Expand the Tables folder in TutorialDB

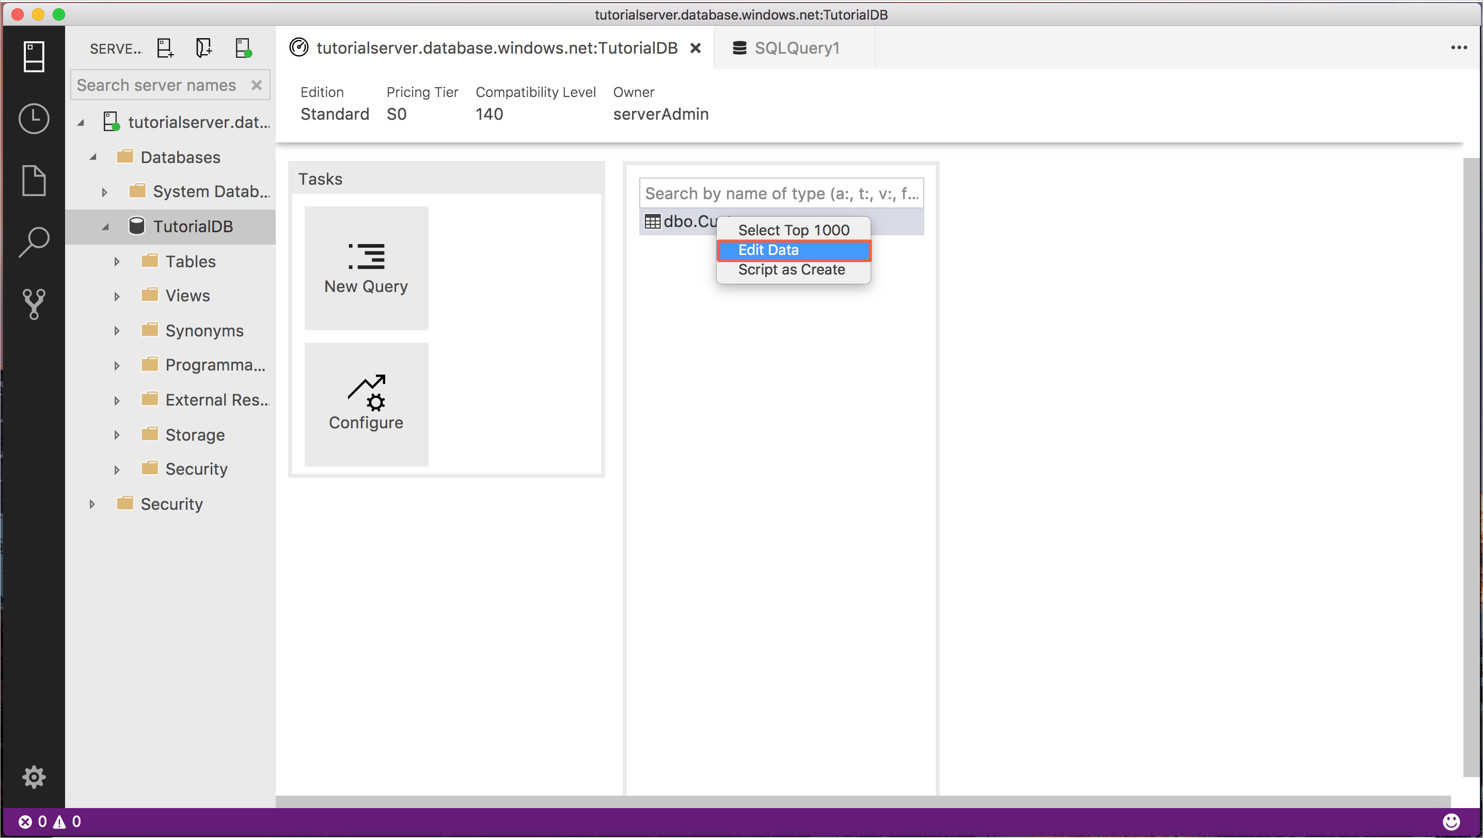pyautogui.click(x=115, y=261)
